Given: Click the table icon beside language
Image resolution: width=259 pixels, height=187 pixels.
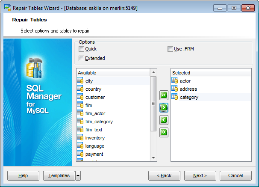Looking at the screenshot, I should click(x=80, y=145).
